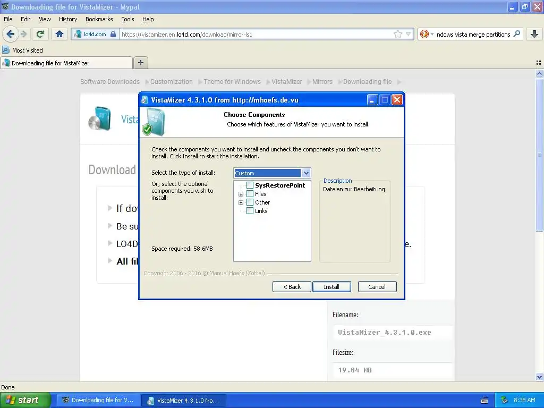The image size is (544, 408).
Task: Click the Dateien zur Bearbeitung description text
Action: coord(354,189)
